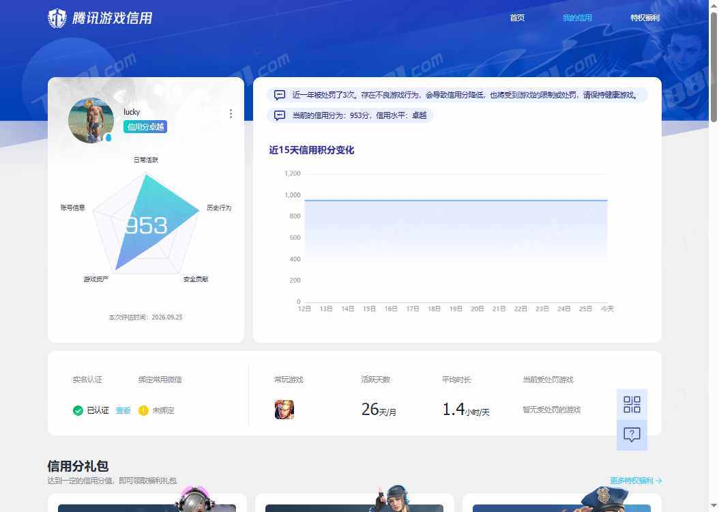Click the gift card with police-cap character
Viewport: 719px width, 512px height.
(561, 503)
